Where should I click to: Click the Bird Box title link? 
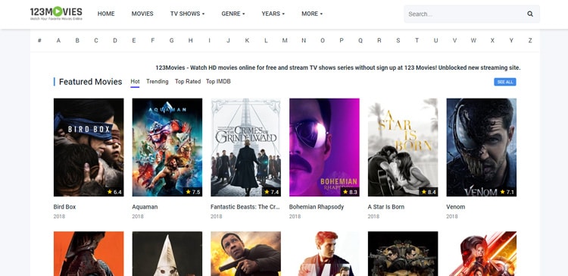coord(64,207)
